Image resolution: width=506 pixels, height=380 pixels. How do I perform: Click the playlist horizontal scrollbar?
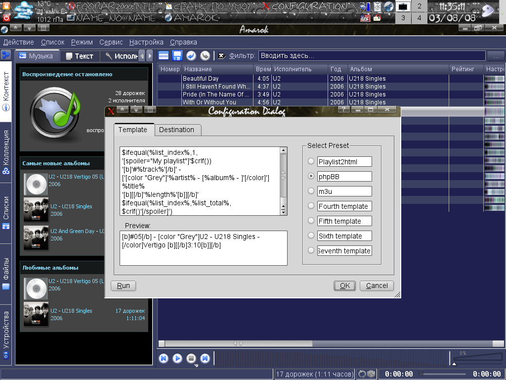click(332, 343)
